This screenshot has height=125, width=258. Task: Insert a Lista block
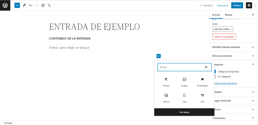click(x=184, y=98)
